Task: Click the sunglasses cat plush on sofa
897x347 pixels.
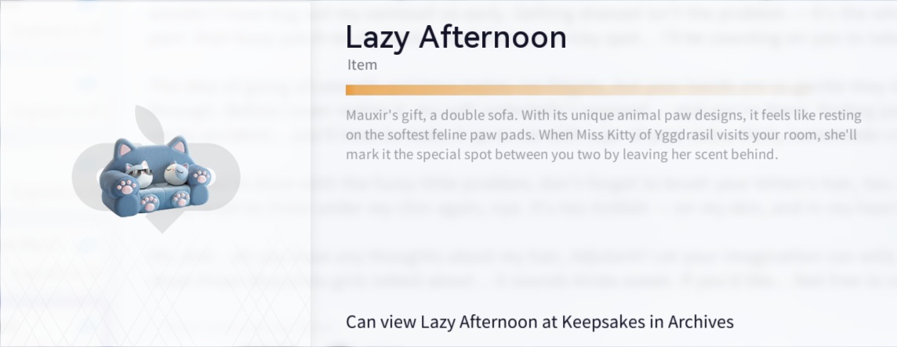Action: click(140, 171)
